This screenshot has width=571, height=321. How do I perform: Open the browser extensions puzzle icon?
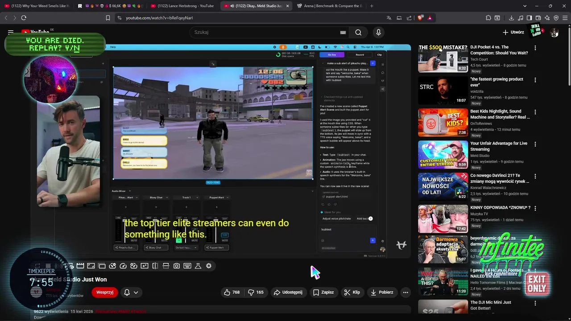(488, 18)
